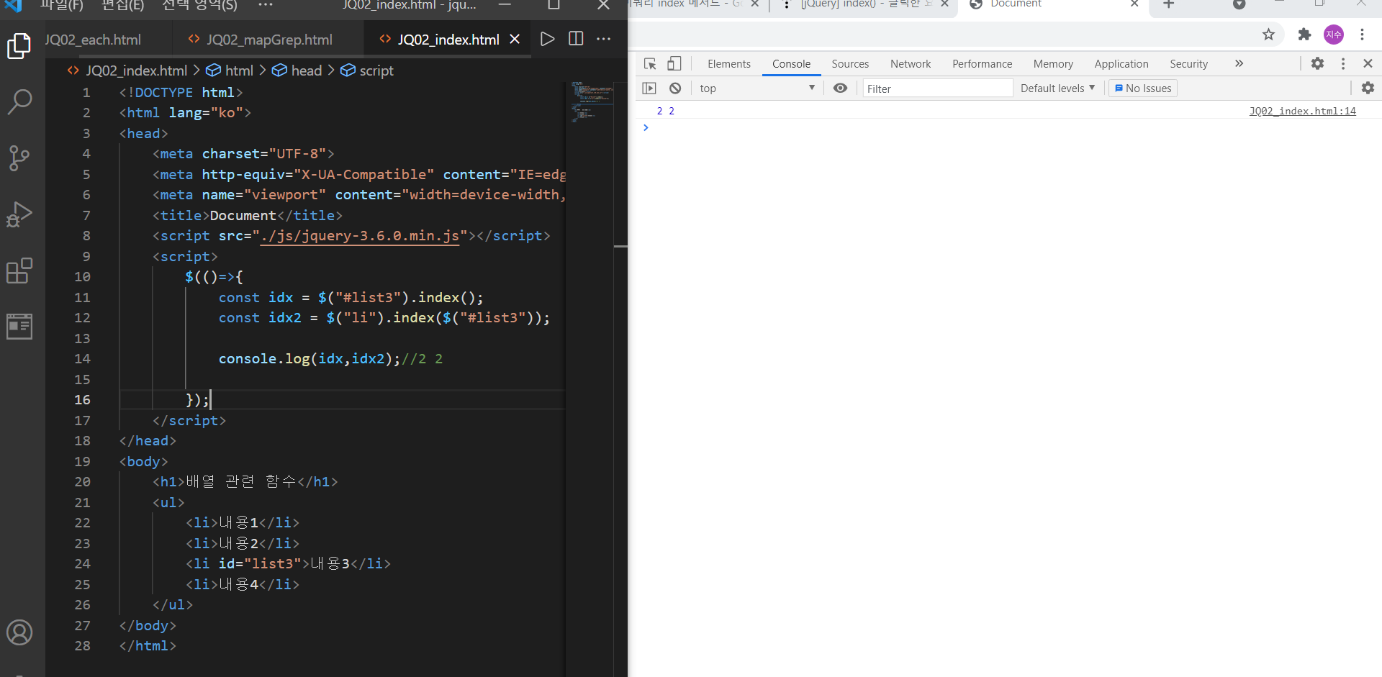Click the li id="list3" line

point(288,563)
